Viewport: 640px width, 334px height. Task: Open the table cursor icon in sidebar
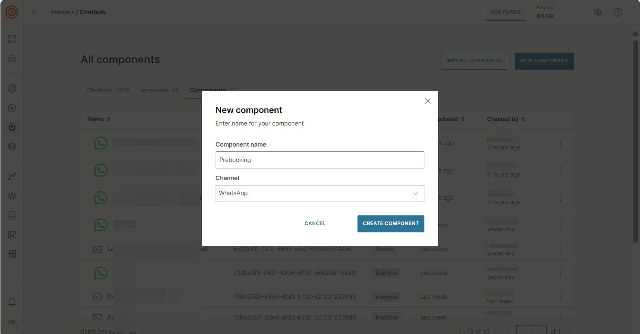(12, 234)
